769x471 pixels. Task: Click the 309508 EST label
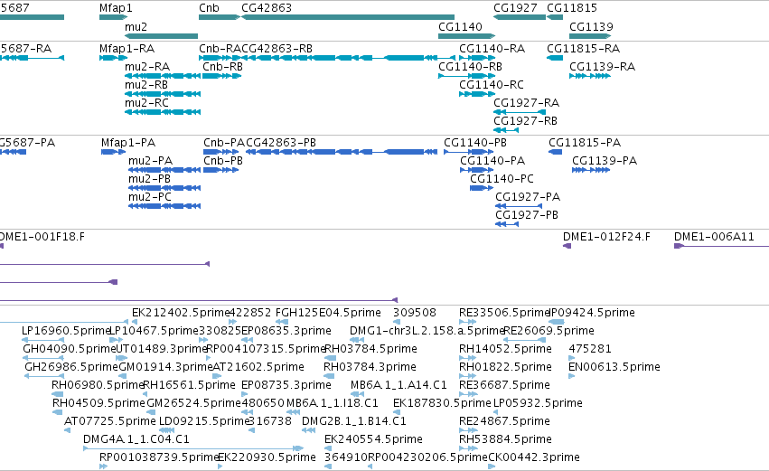point(415,313)
